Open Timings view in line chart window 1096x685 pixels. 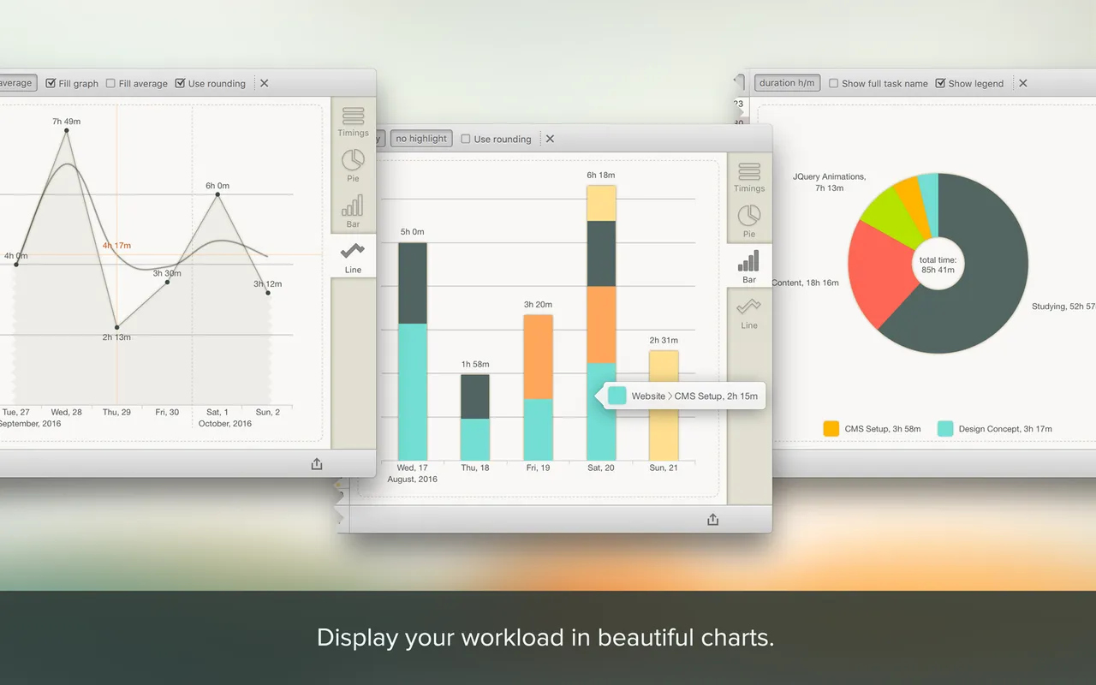tap(353, 121)
